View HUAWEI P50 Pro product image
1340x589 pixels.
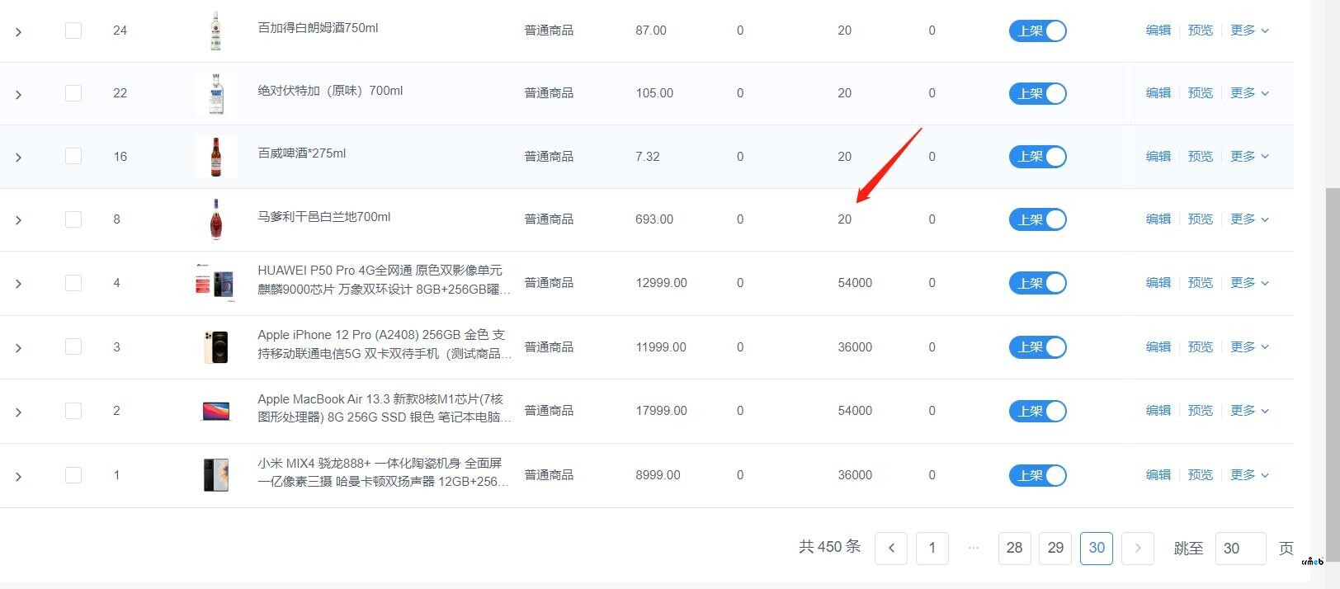click(216, 283)
